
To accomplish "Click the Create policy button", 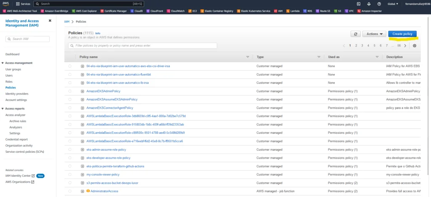I will pos(402,34).
